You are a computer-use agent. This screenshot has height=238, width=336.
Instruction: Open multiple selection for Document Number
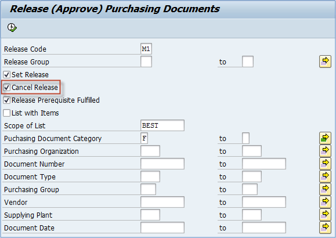325,164
